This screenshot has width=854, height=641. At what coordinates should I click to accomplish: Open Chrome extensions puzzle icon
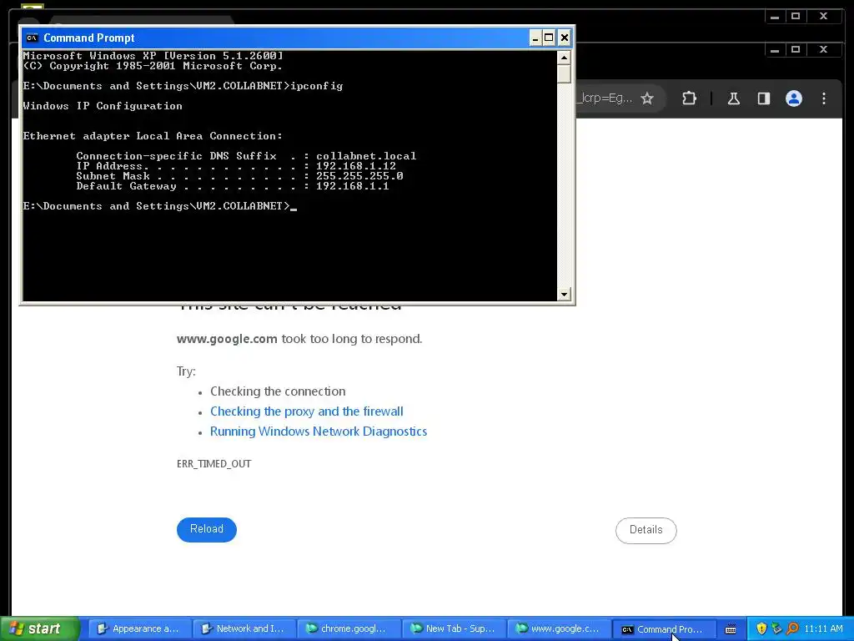point(689,98)
